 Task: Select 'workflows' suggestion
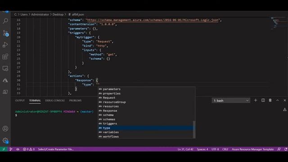(x=146, y=137)
